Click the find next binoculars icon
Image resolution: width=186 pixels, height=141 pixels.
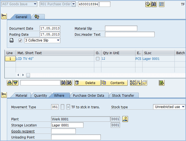coord(69,83)
